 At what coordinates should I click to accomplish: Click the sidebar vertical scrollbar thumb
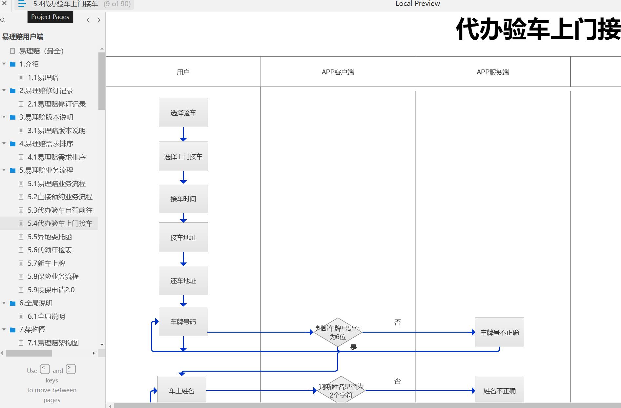pyautogui.click(x=102, y=81)
